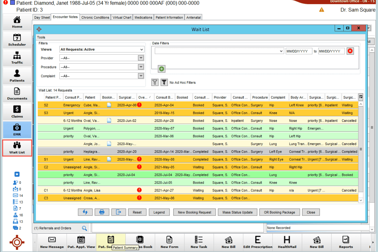Click the orange warning triangle icon
The width and height of the screenshot is (378, 252).
(x=322, y=10)
